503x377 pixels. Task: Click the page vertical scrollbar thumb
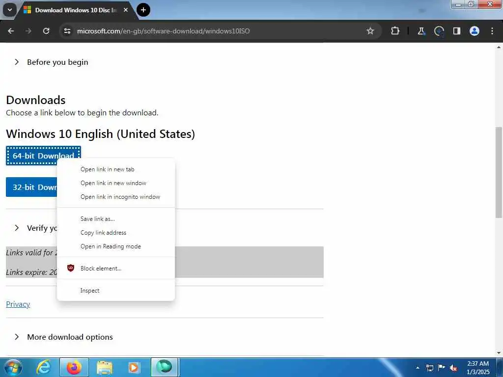point(499,172)
